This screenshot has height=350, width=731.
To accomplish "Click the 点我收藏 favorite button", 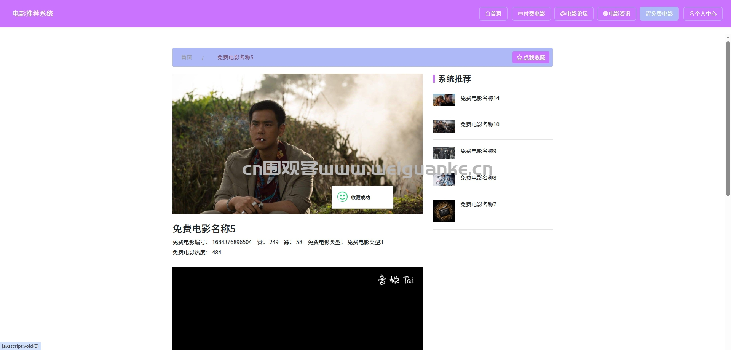I will tap(531, 58).
